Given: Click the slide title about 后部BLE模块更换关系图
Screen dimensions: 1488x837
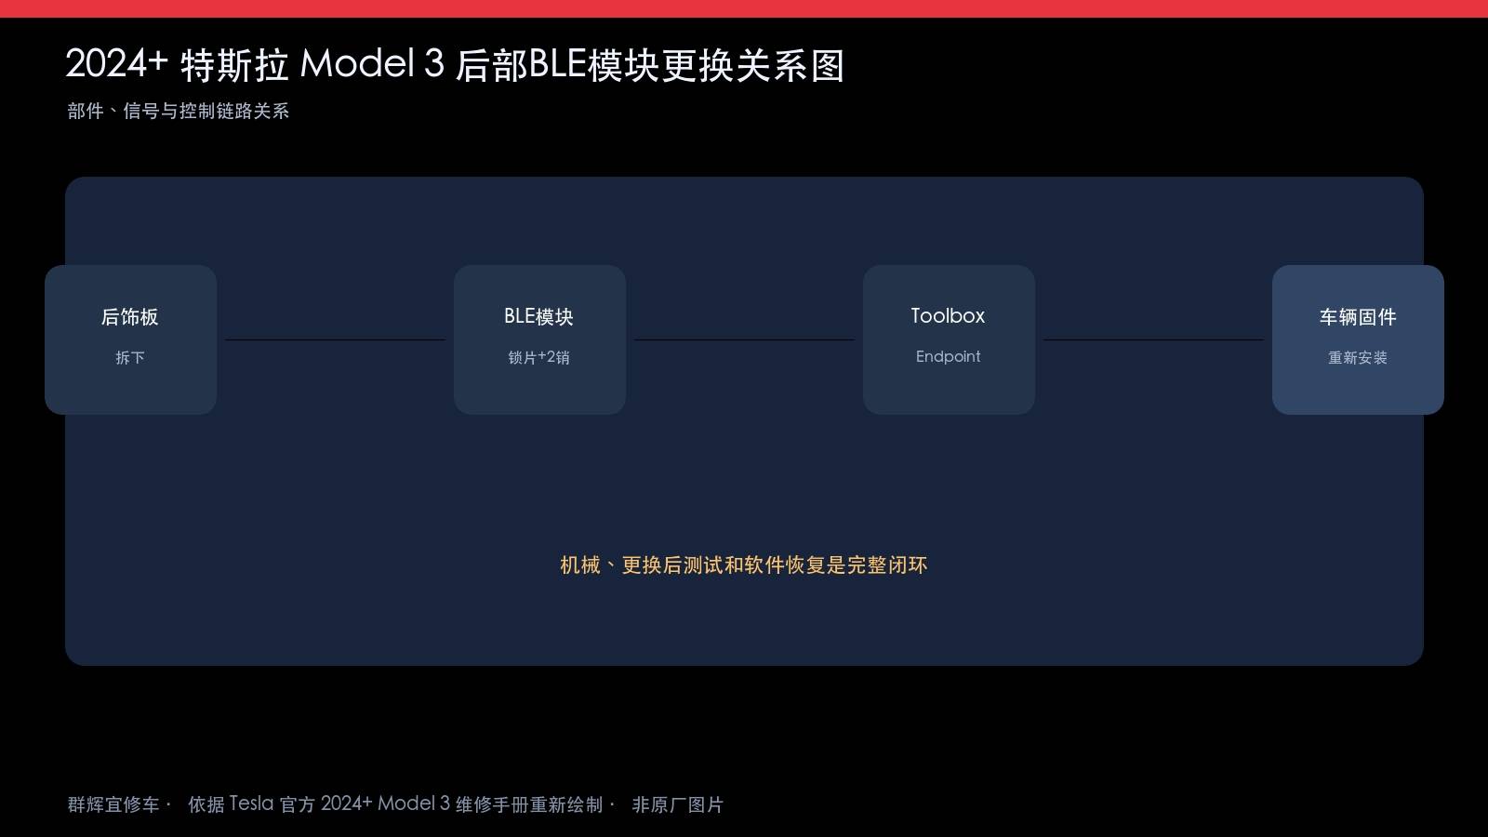Looking at the screenshot, I should [455, 64].
